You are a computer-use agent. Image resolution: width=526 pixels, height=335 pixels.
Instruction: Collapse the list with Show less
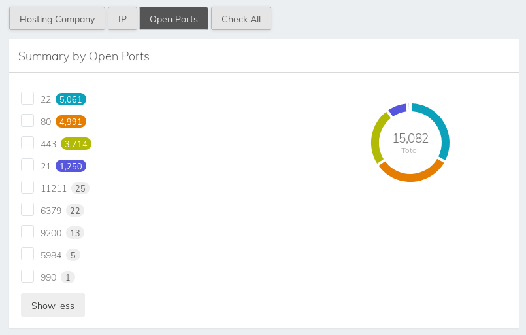click(53, 306)
